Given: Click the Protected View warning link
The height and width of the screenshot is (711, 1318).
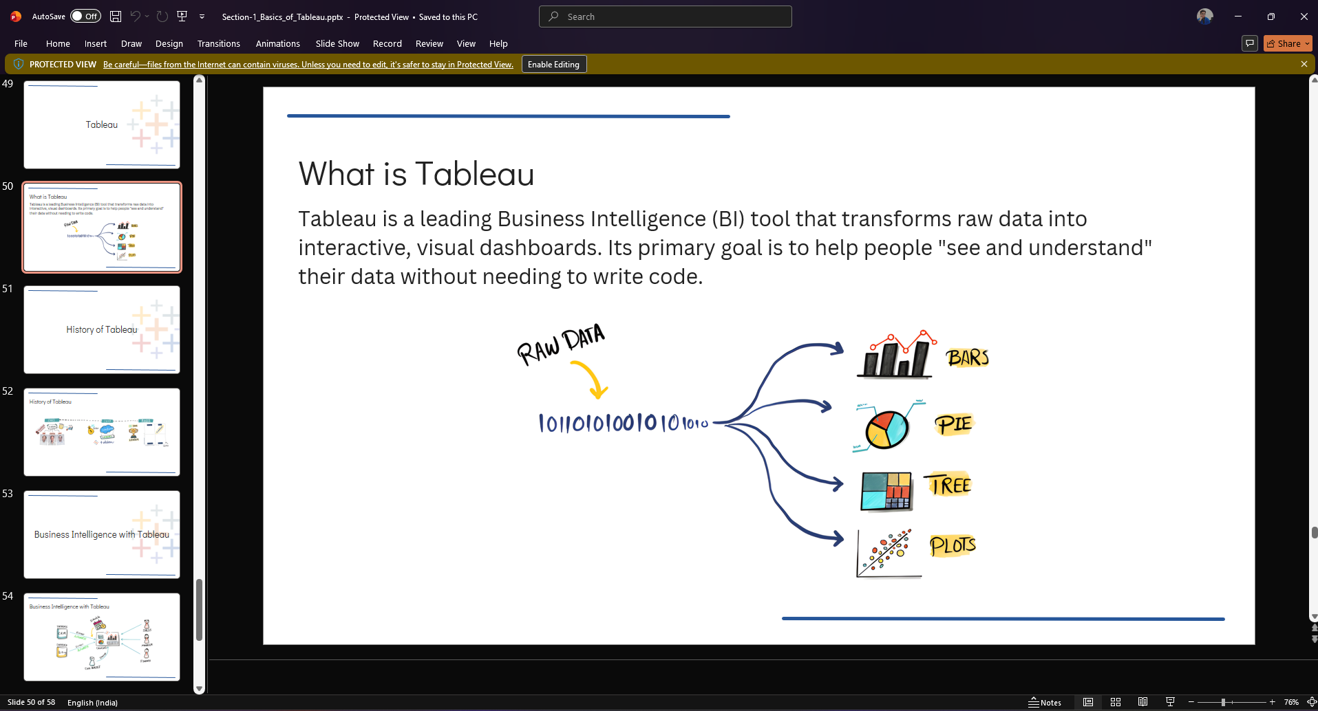Looking at the screenshot, I should click(308, 65).
